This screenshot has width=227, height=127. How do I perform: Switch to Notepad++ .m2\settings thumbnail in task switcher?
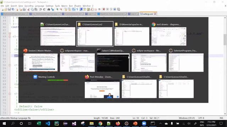pyautogui.click(x=58, y=34)
